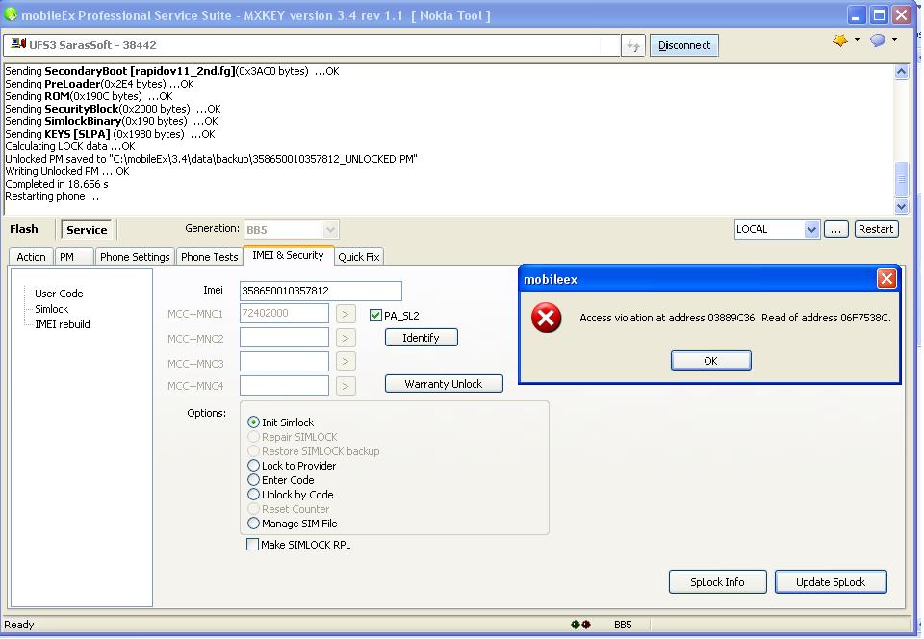
Task: Select the Reset Counter radio option
Action: pos(253,509)
